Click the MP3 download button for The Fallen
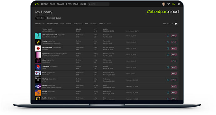This screenshot has width=216, height=115. pos(173,67)
